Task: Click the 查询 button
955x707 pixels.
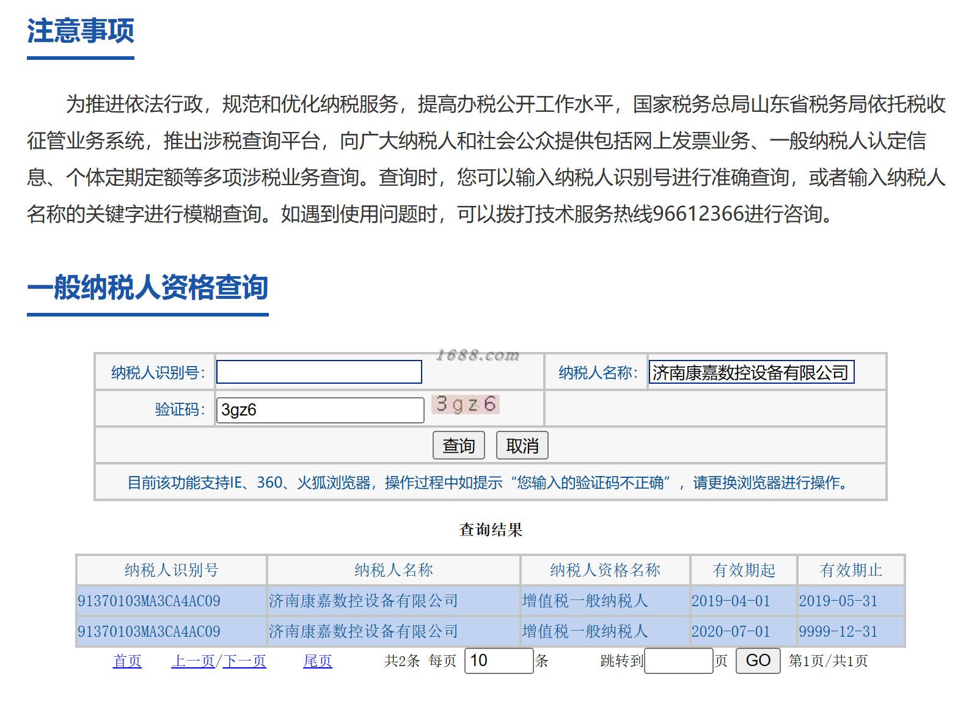Action: pos(459,445)
